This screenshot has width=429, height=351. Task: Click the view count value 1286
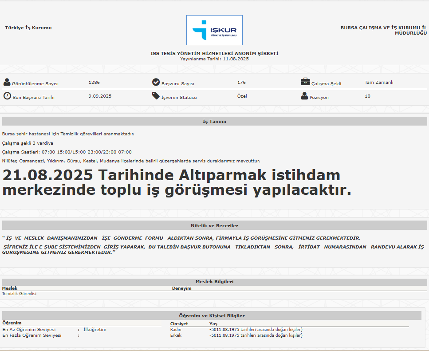pyautogui.click(x=94, y=83)
